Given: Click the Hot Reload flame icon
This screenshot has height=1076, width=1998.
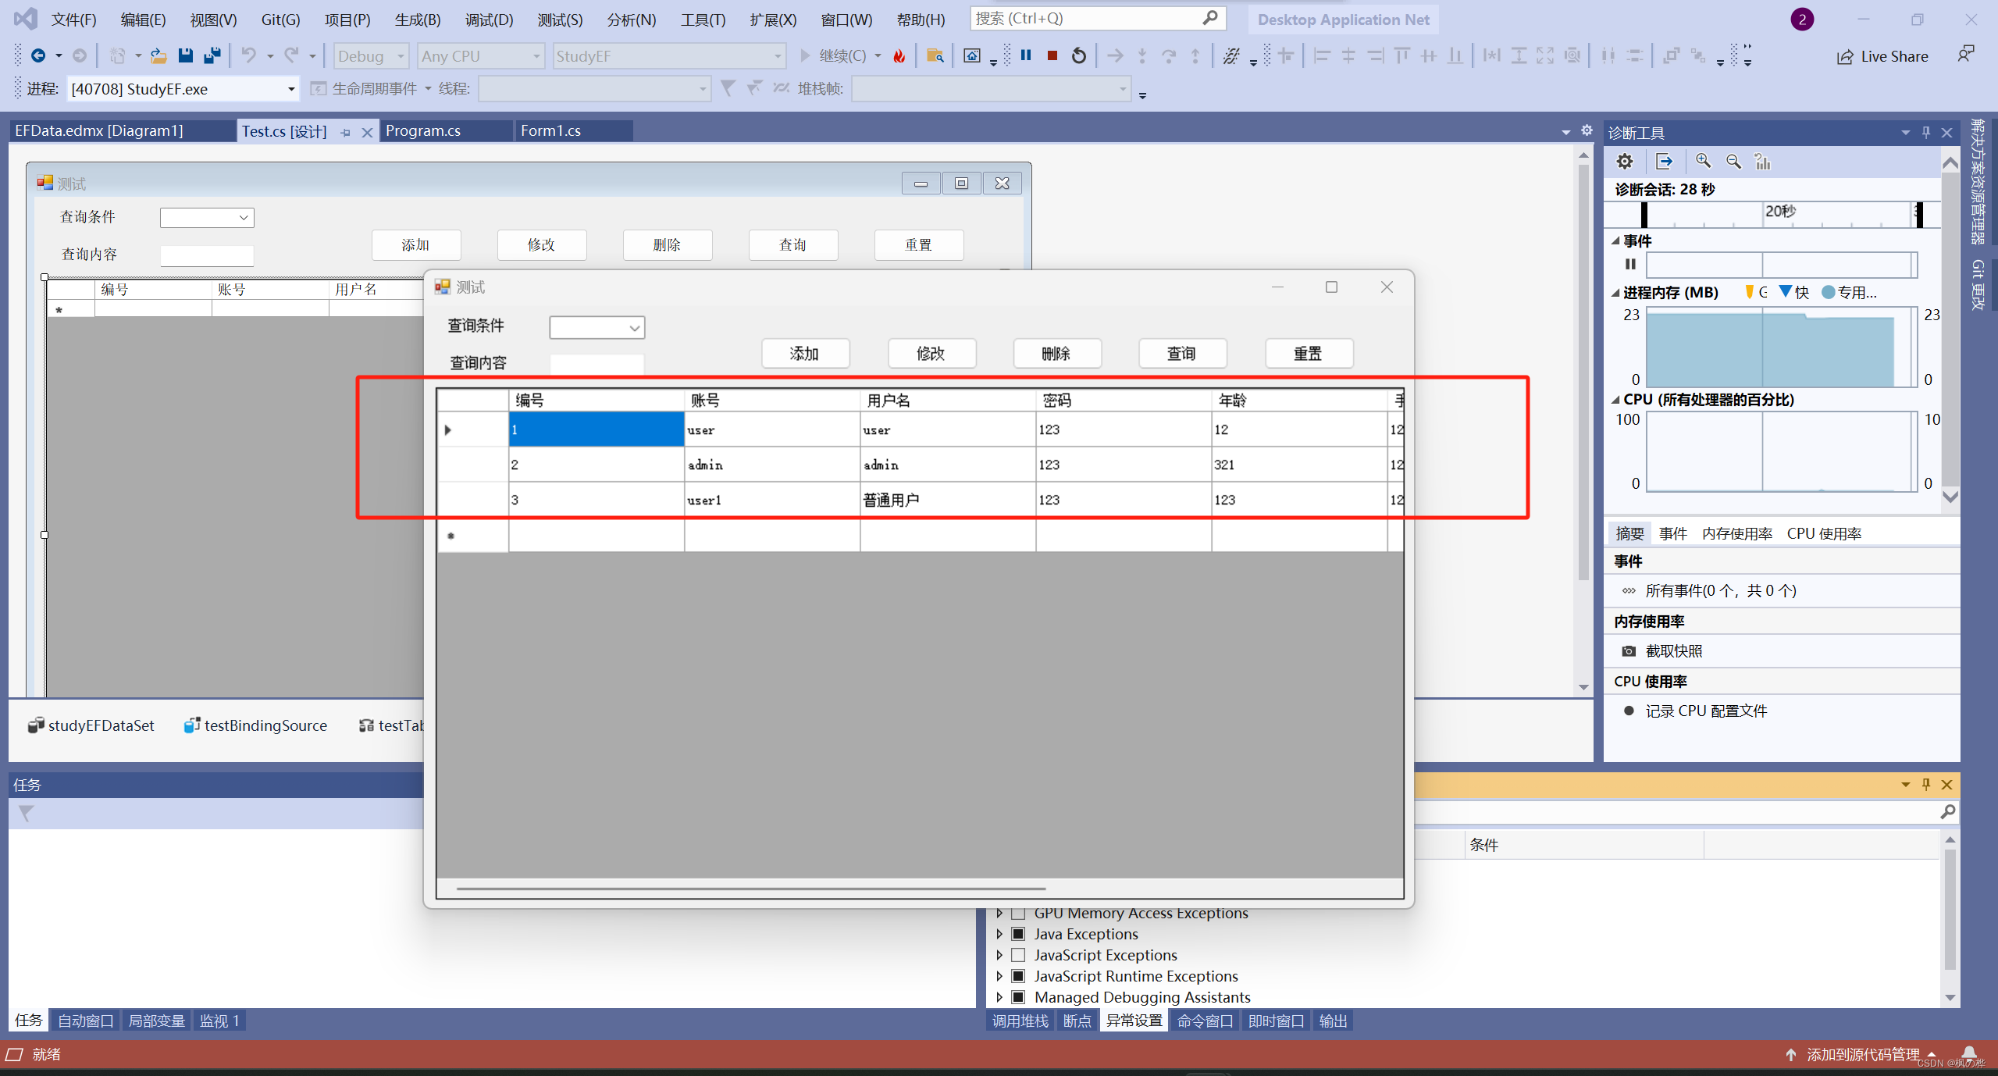Looking at the screenshot, I should click(899, 55).
